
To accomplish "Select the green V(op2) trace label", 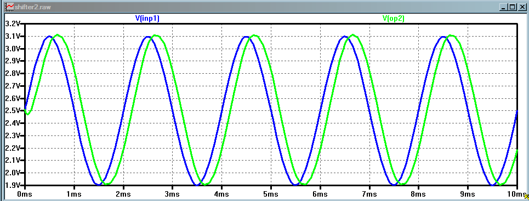I will (394, 19).
